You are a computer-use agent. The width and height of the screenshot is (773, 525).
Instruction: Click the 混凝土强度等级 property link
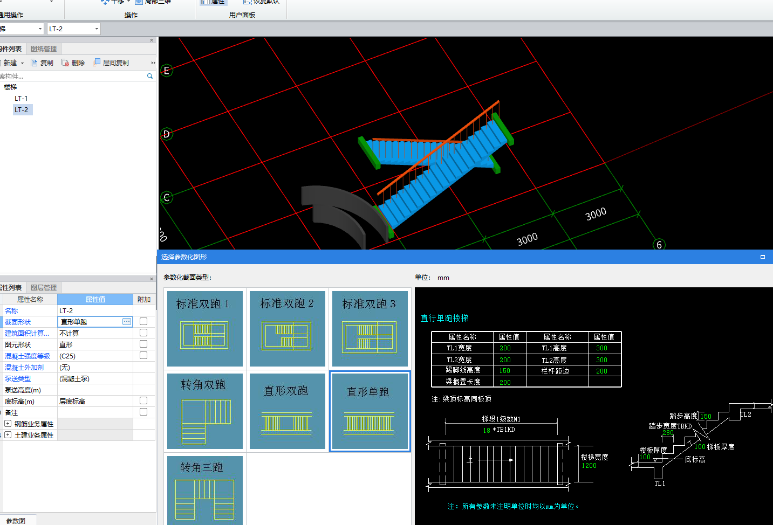(28, 356)
